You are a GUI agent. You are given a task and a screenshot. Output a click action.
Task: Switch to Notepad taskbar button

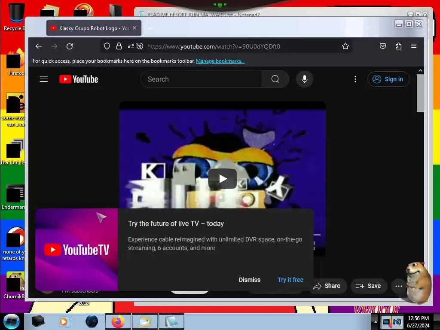(x=171, y=321)
